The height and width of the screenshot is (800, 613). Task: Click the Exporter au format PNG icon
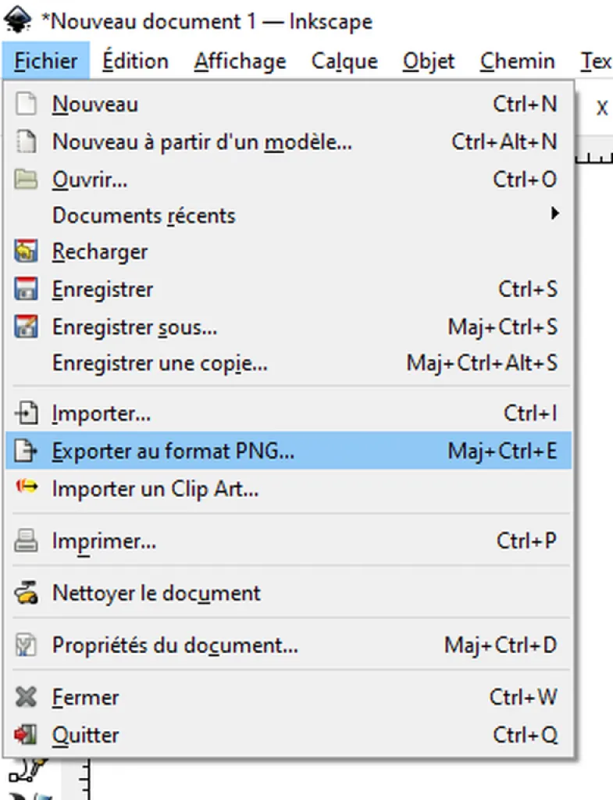(x=26, y=451)
